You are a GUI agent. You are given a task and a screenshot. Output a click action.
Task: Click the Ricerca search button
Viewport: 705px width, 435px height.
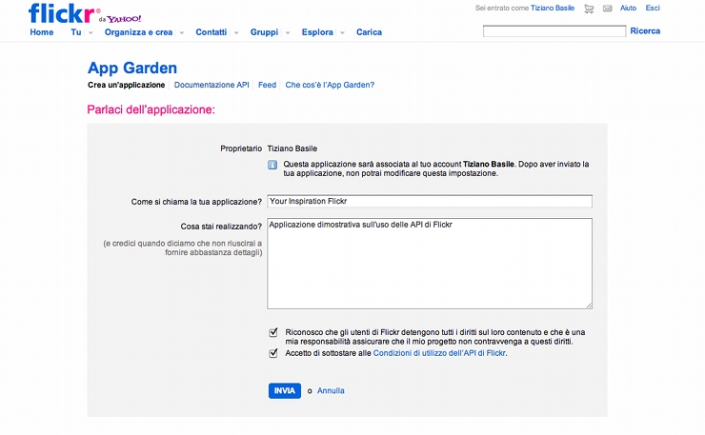click(645, 31)
